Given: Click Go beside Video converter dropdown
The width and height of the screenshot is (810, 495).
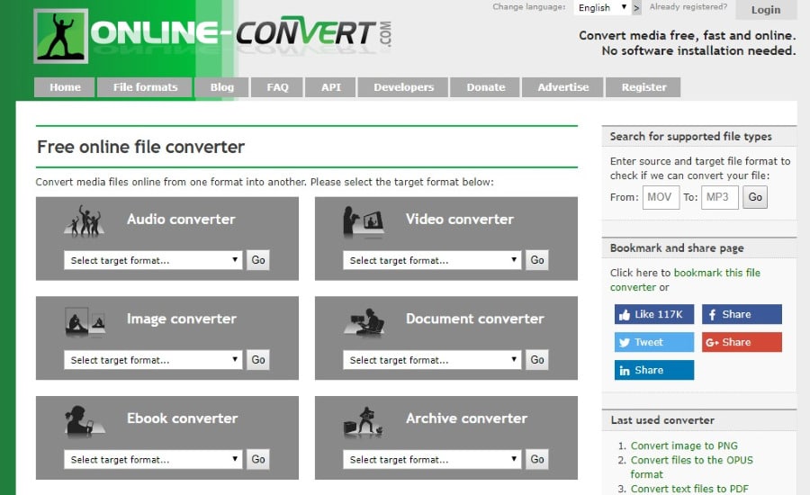Looking at the screenshot, I should 536,260.
